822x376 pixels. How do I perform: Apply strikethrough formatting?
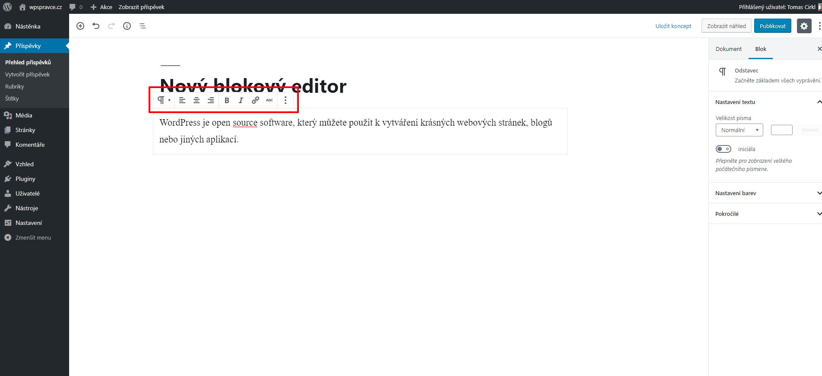pos(270,100)
